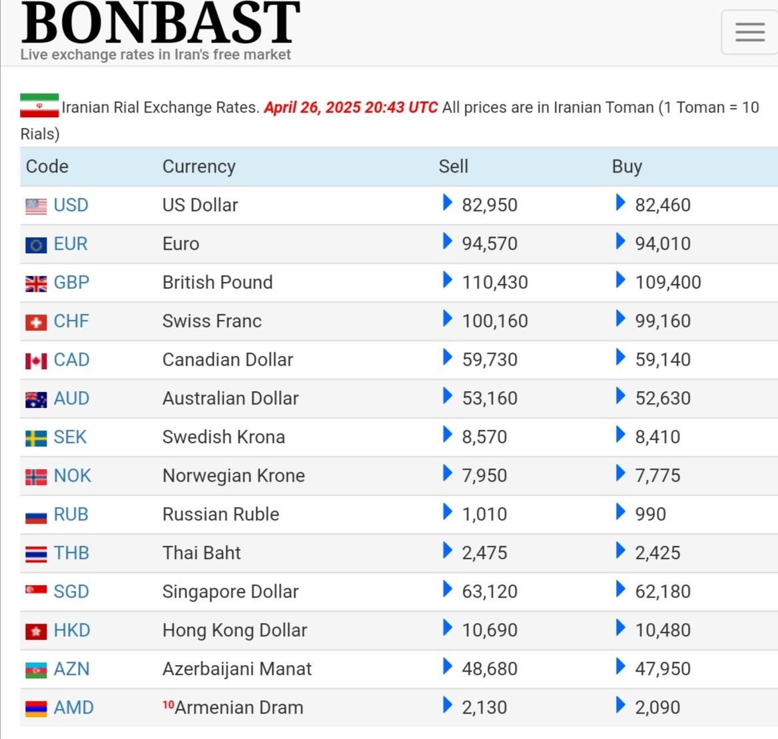
Task: Click the blue arrow beside CAD buy 59,140
Action: coord(621,357)
